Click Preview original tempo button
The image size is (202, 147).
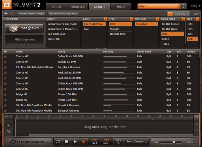click(x=31, y=14)
